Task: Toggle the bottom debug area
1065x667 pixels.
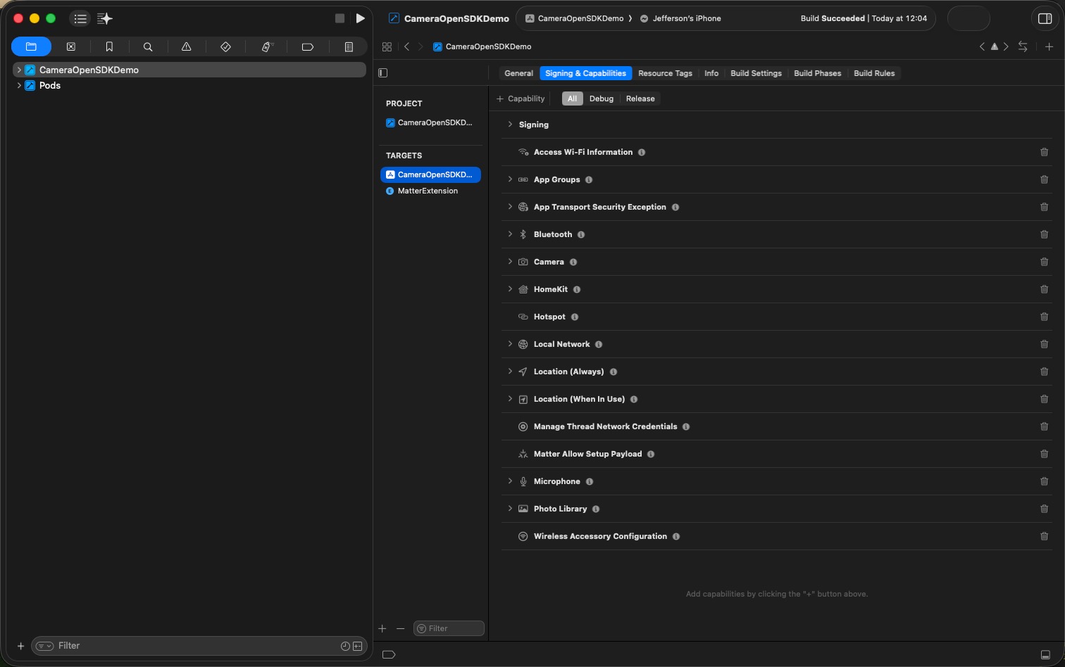Action: point(1045,654)
